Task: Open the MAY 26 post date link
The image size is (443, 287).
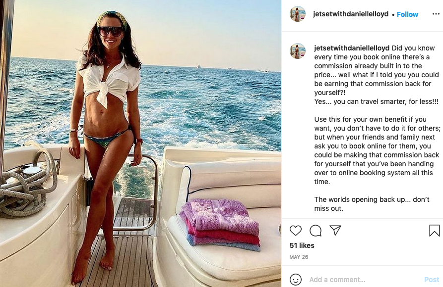Action: click(299, 257)
